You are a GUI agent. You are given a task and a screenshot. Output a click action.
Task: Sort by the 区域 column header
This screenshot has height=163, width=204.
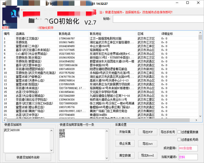(x=141, y=34)
